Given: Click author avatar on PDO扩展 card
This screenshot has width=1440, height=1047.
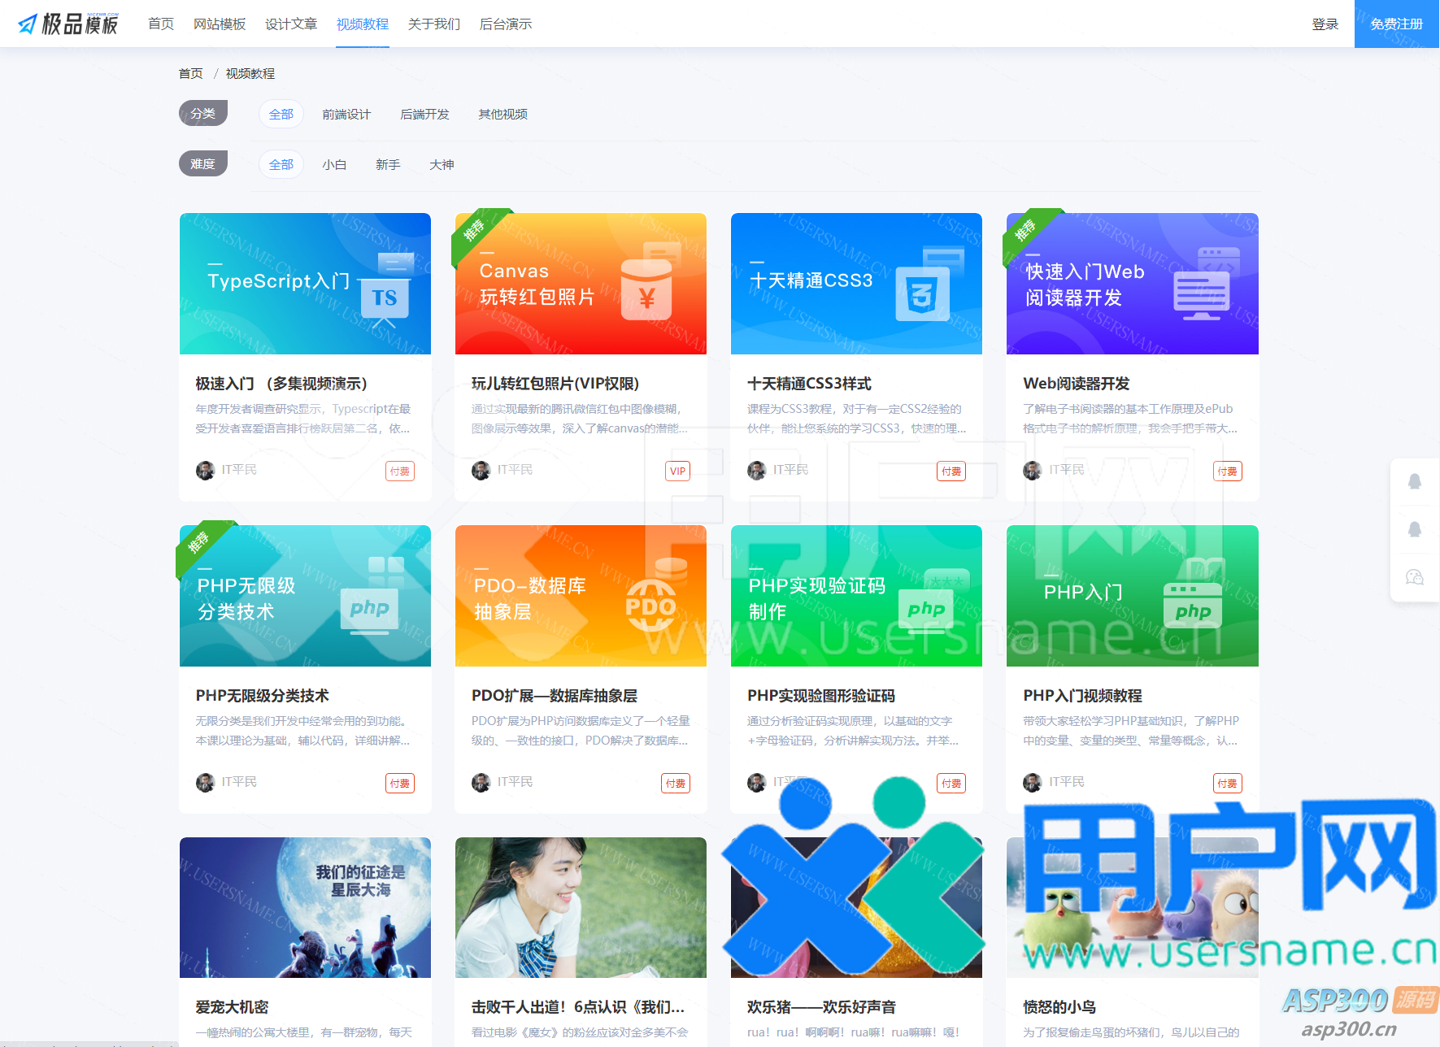Looking at the screenshot, I should pyautogui.click(x=481, y=783).
